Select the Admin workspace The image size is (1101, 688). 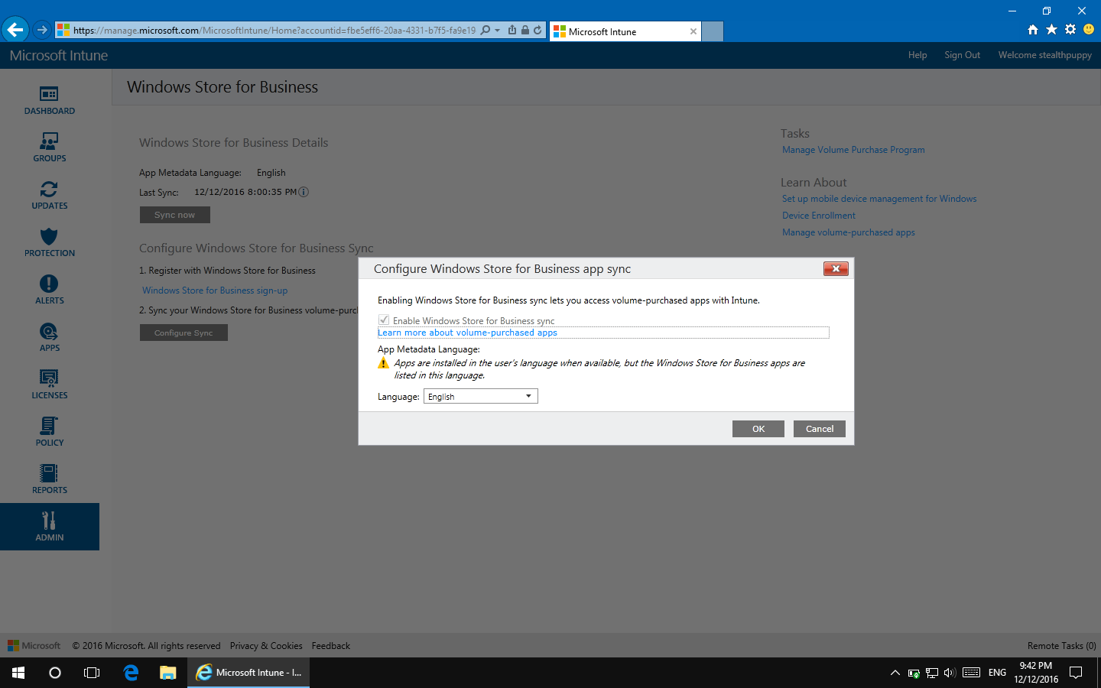tap(50, 527)
